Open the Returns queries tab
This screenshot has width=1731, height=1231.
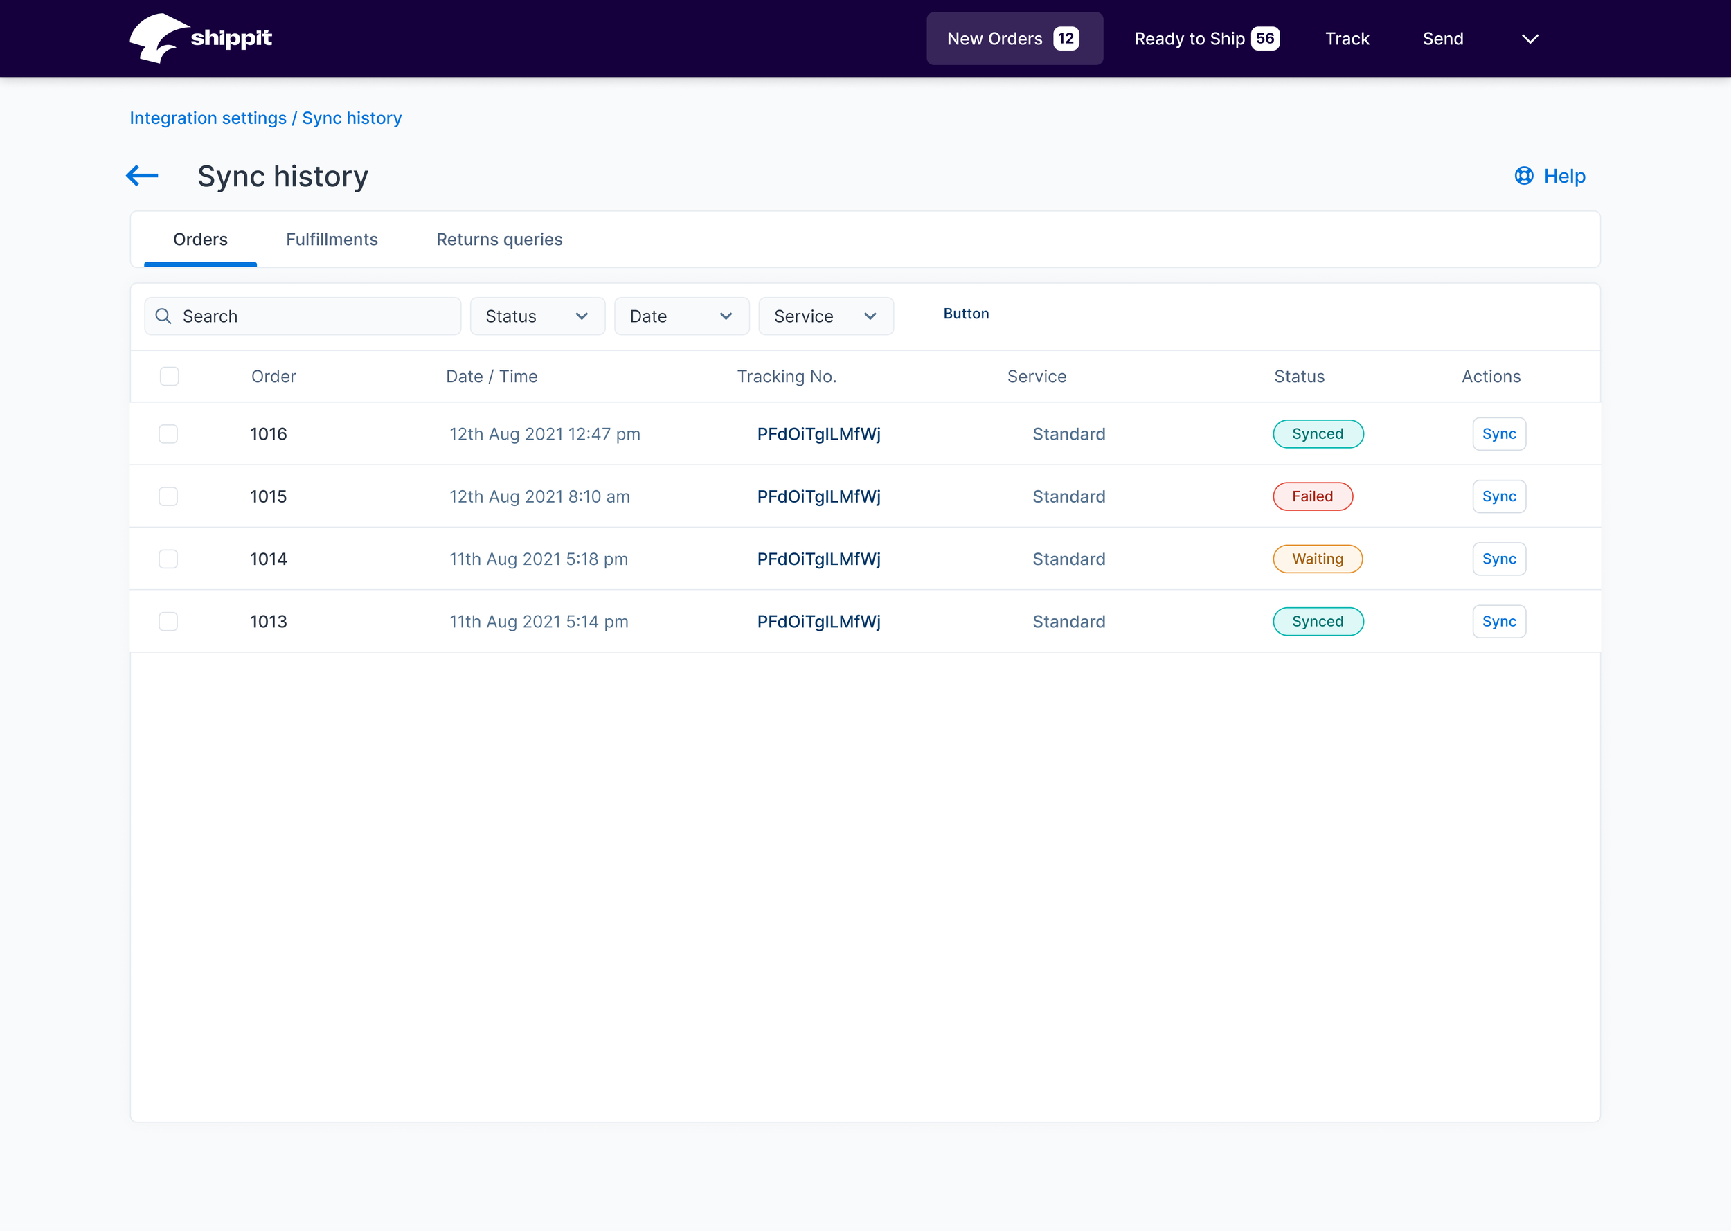pos(499,240)
